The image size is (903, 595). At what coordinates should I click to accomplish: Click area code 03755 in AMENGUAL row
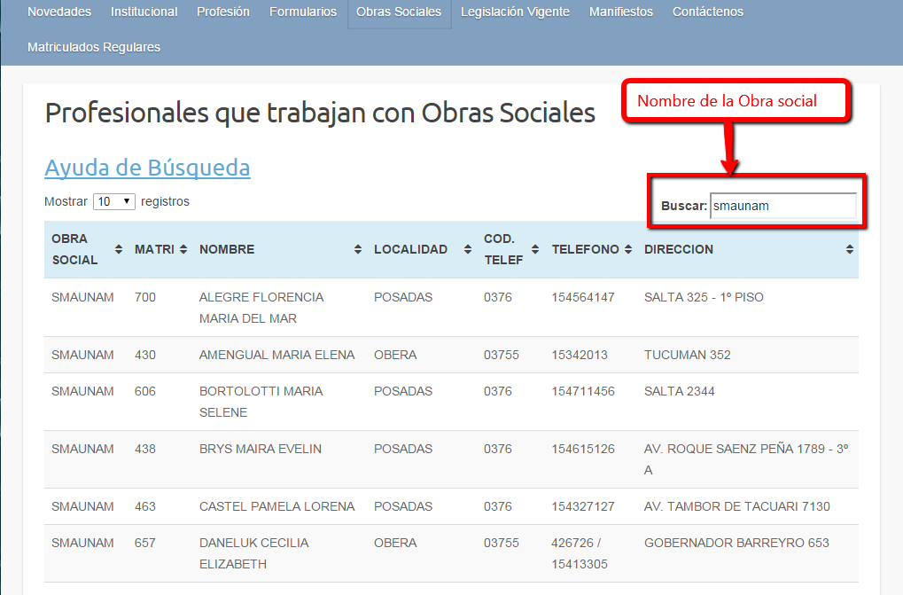(502, 355)
